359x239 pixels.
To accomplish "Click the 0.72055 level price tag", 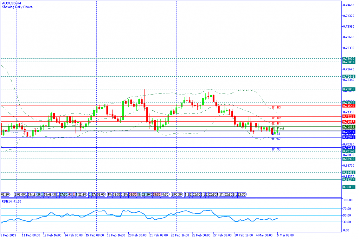I will [349, 89].
